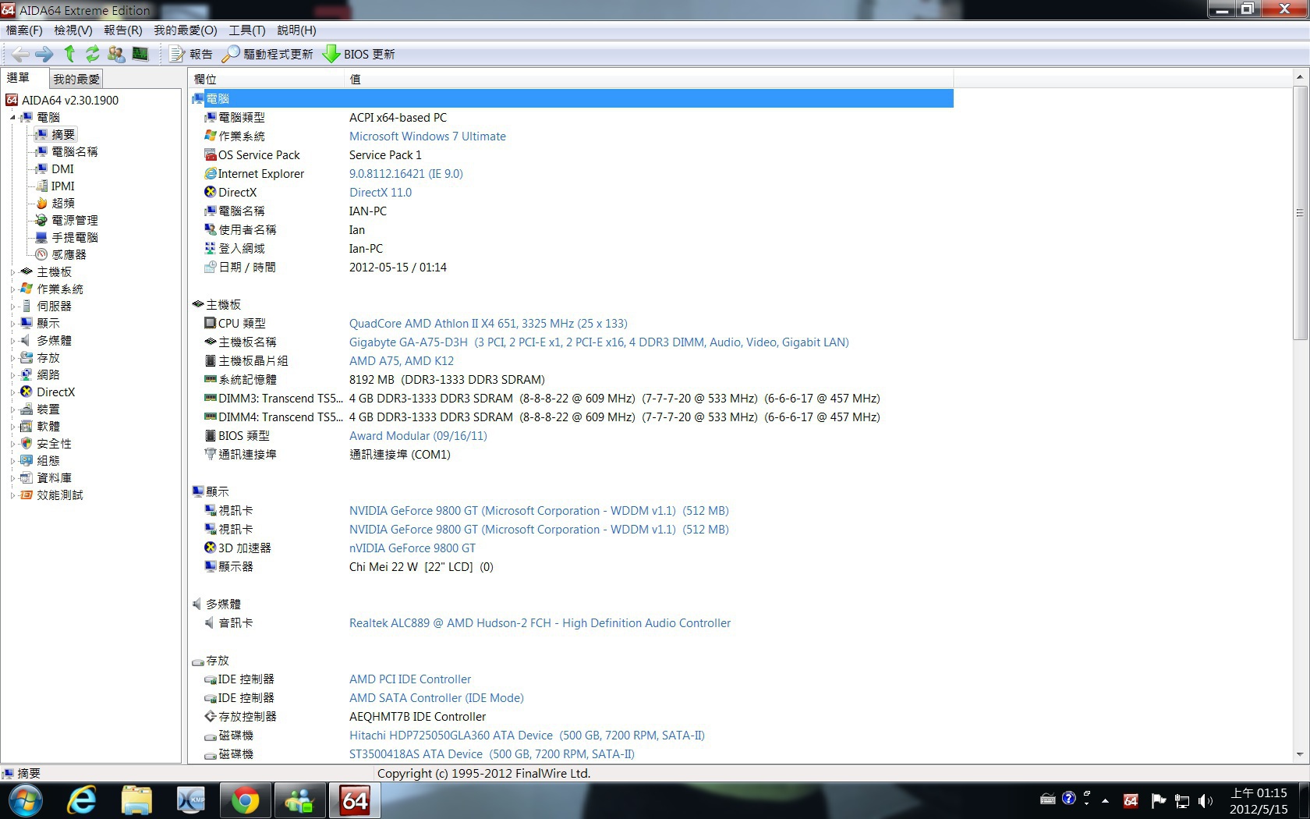
Task: Open the 檔案(F) menu
Action: [24, 30]
